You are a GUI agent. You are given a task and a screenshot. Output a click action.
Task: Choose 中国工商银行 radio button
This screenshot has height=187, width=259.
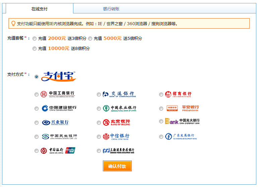(37, 95)
